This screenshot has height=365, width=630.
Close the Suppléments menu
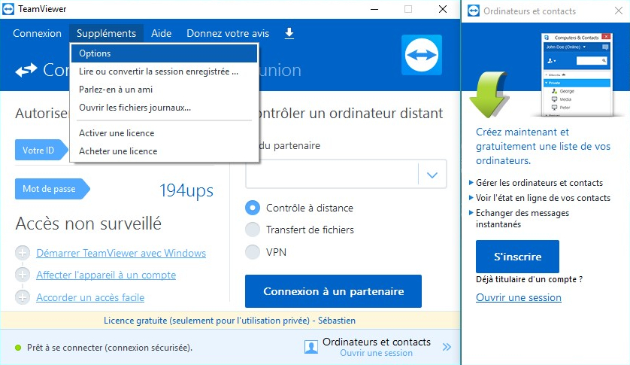(106, 33)
